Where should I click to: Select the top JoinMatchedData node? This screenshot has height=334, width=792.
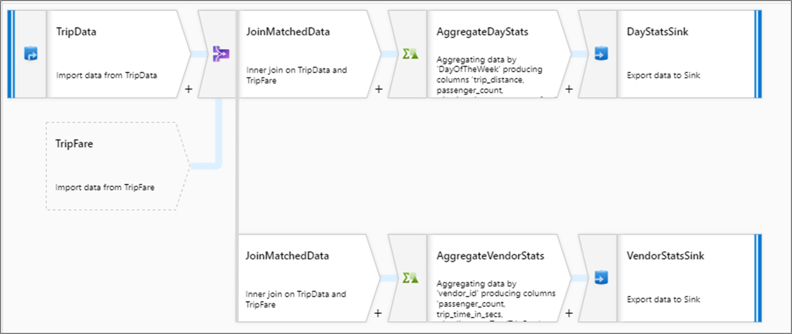tap(306, 54)
